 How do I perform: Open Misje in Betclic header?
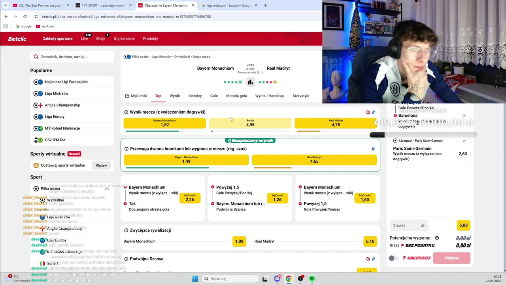[x=101, y=39]
